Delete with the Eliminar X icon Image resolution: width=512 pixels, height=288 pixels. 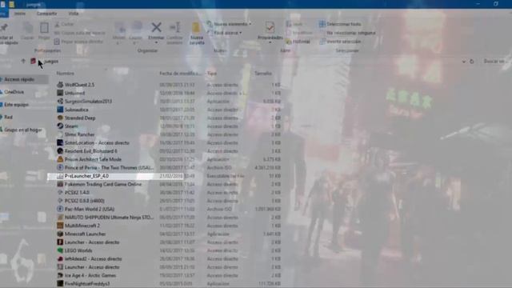pyautogui.click(x=157, y=27)
